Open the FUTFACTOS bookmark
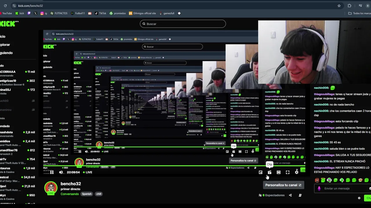371x208 pixels. 59,13
